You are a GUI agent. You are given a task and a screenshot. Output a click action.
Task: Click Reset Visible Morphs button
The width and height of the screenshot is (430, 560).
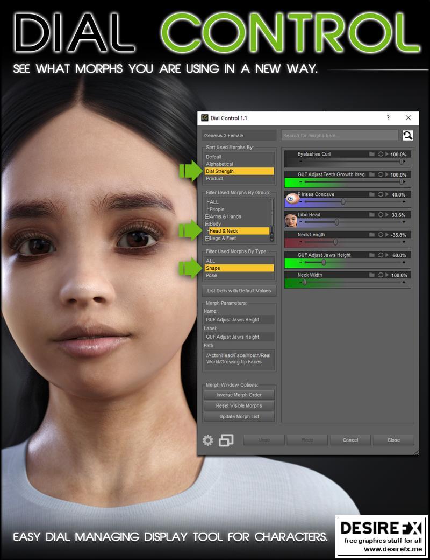point(239,405)
